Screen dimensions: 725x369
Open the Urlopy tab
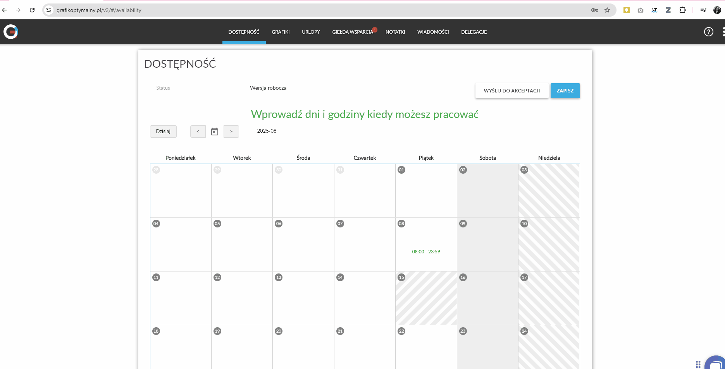311,32
